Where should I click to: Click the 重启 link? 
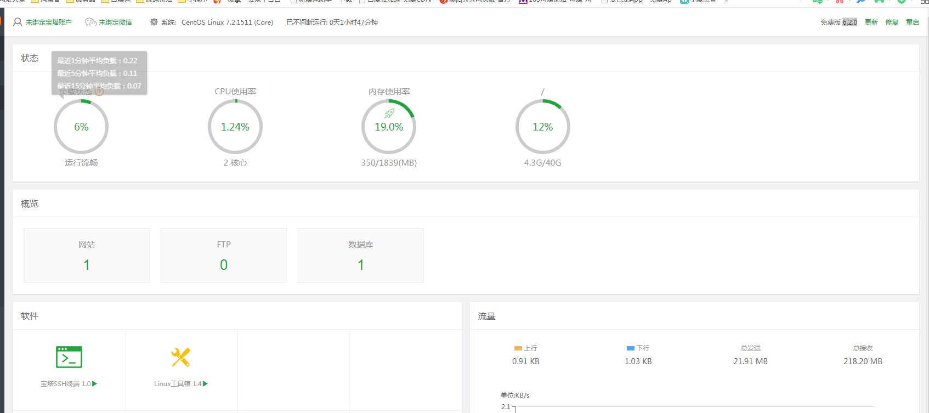coord(913,22)
